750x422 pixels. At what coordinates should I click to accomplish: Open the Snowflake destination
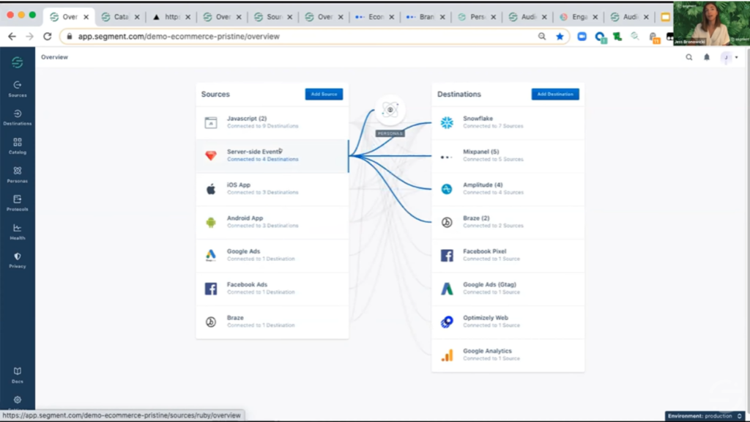point(508,122)
